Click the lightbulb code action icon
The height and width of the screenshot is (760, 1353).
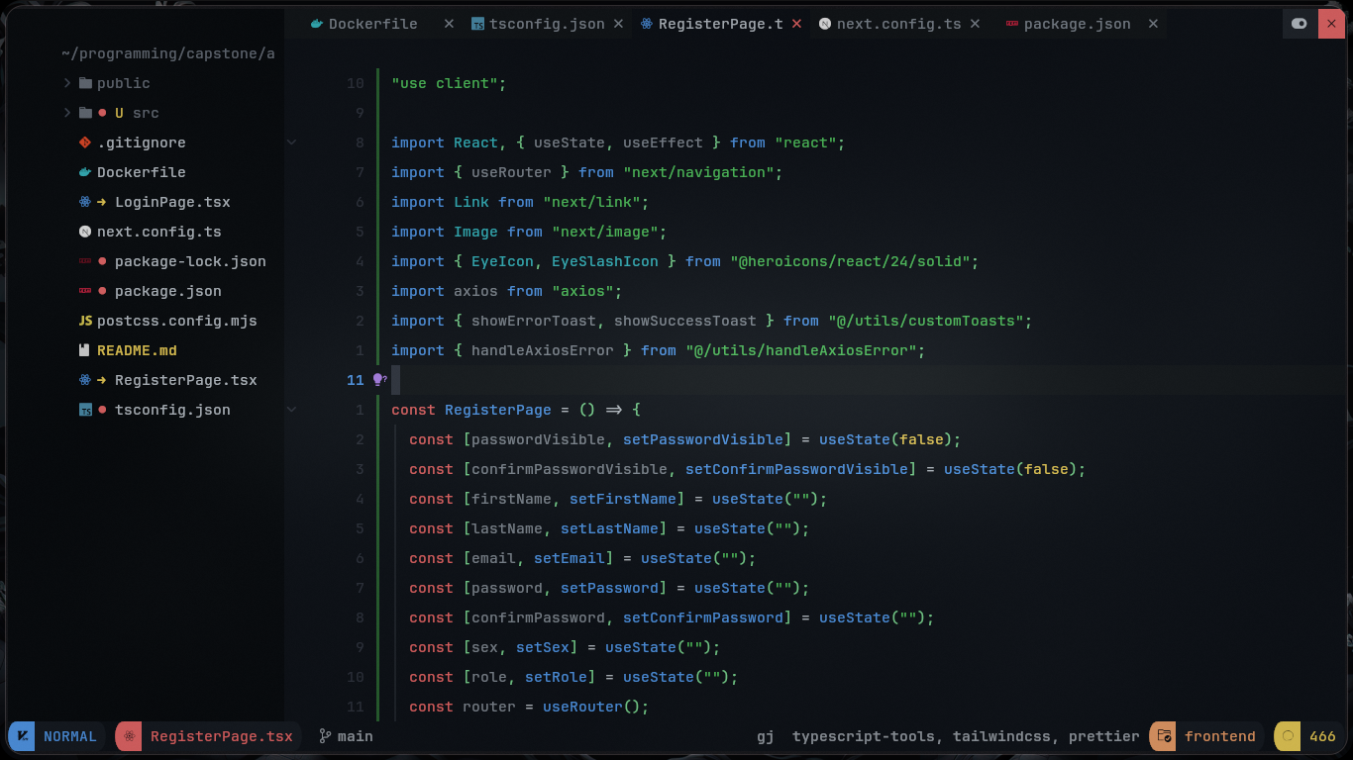(378, 380)
